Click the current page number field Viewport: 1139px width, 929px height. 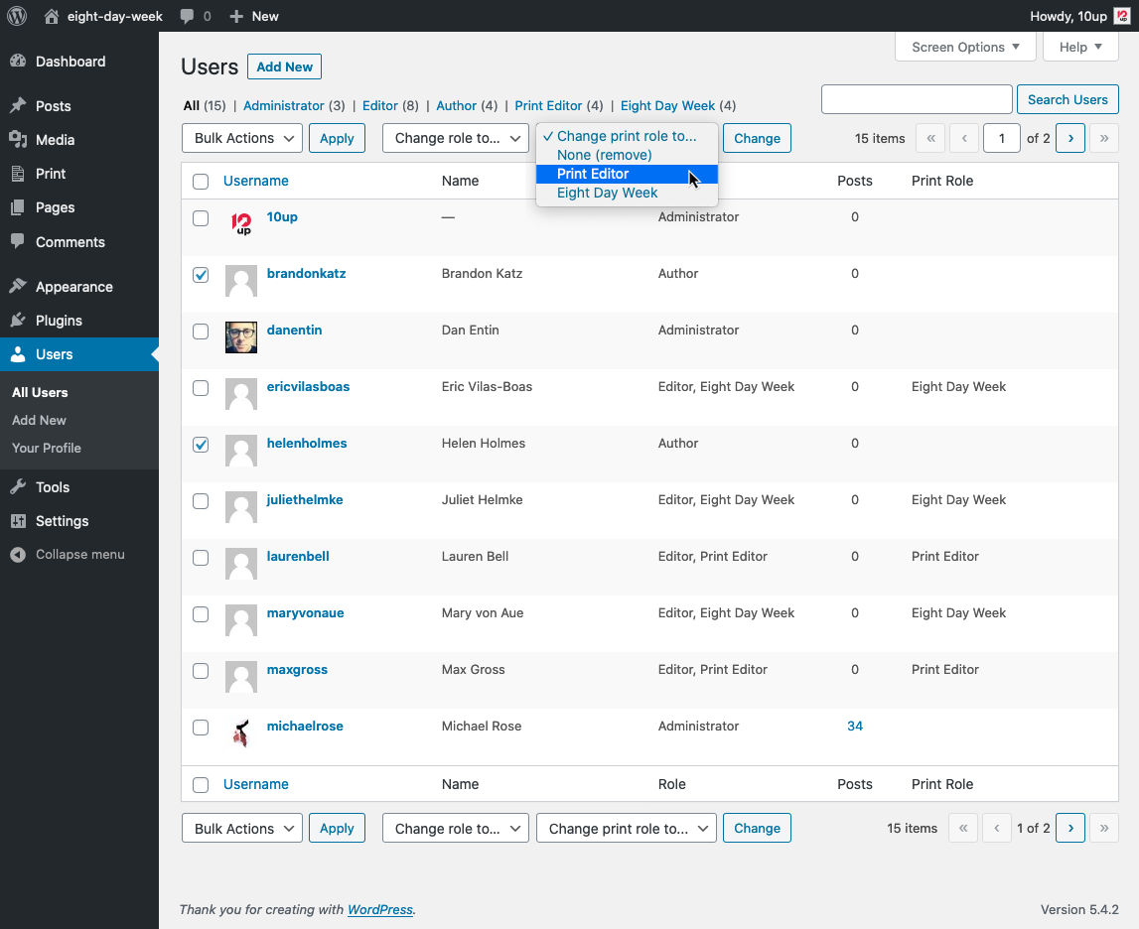coord(1002,138)
